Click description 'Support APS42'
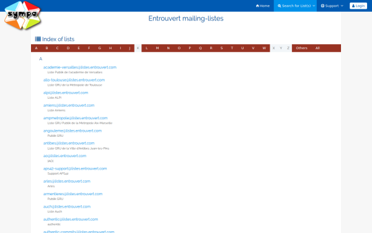372x233 pixels. coord(58,173)
